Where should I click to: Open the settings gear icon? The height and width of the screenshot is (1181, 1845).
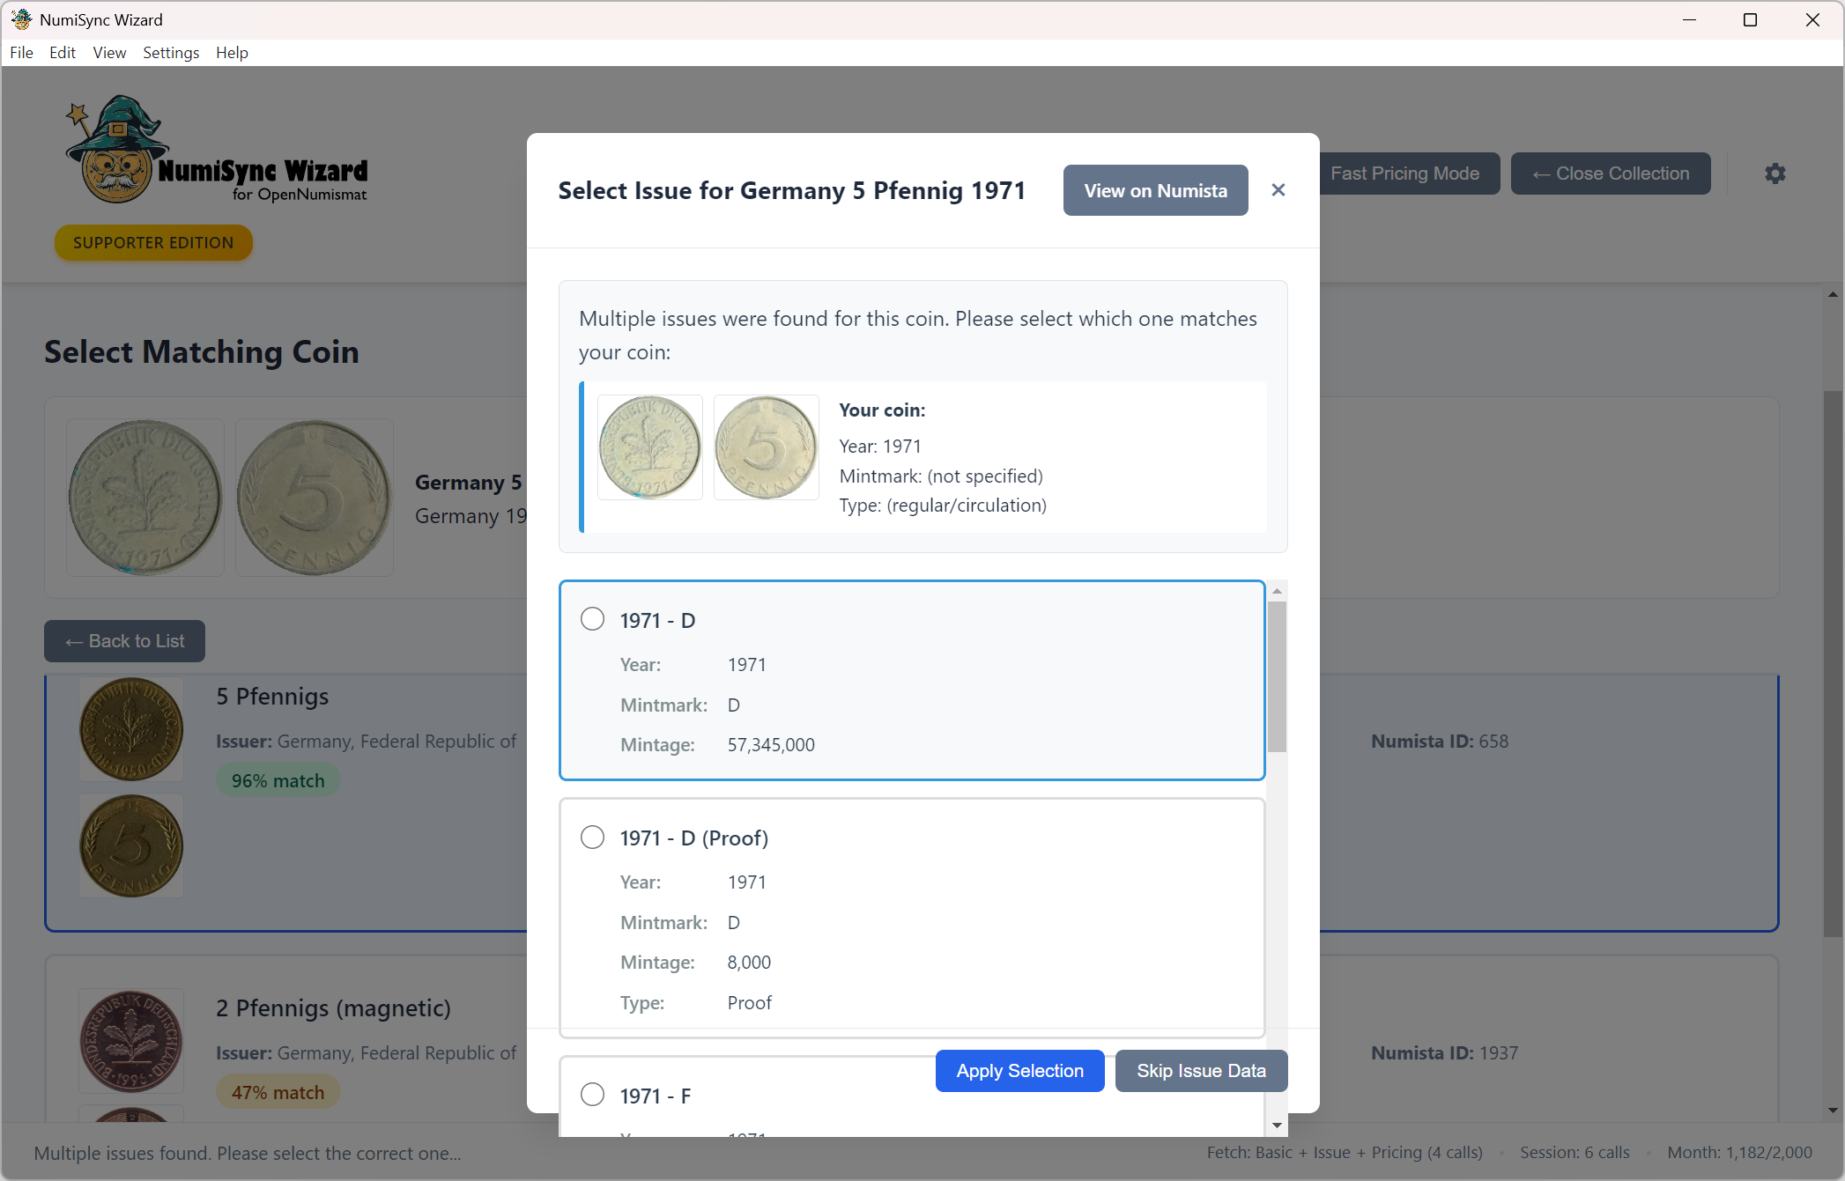[1775, 173]
